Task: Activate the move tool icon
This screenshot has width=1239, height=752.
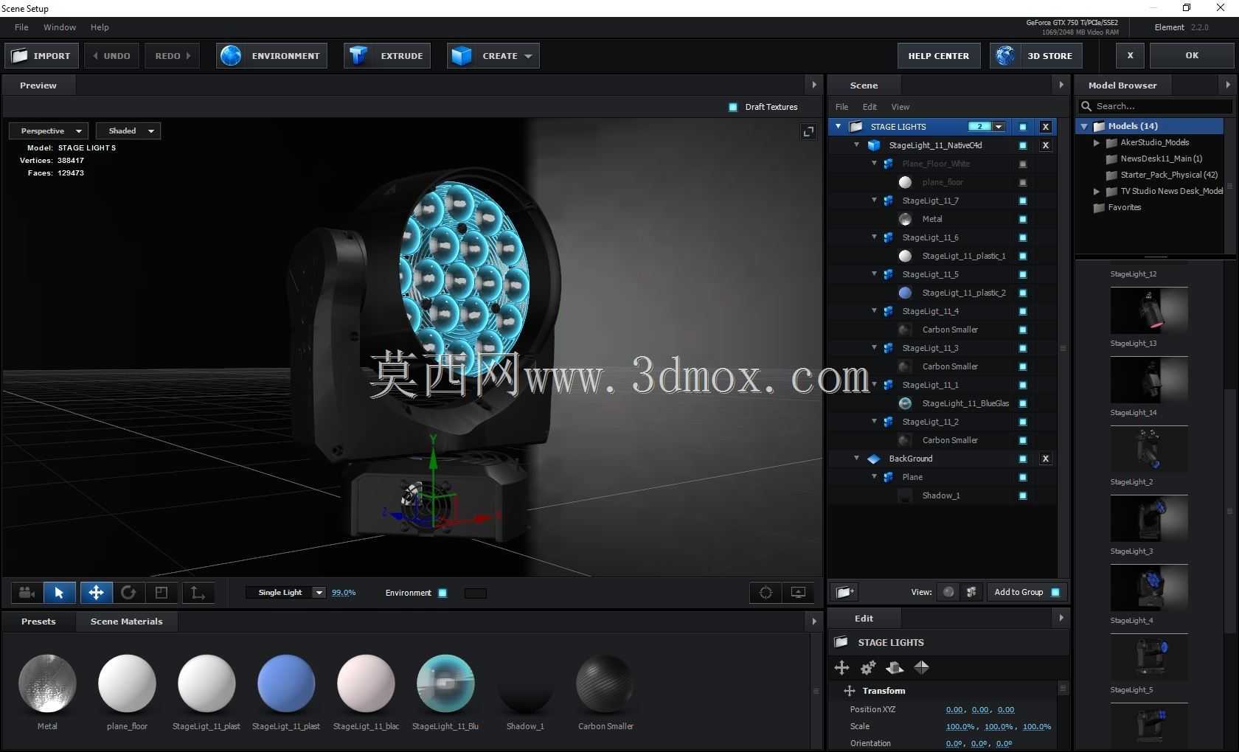Action: [96, 593]
